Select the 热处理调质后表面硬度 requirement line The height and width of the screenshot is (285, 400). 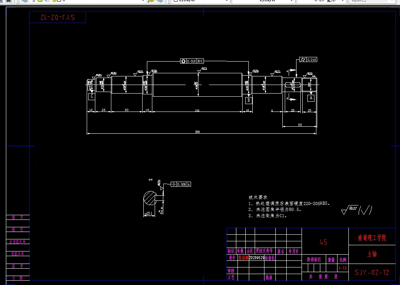point(289,204)
